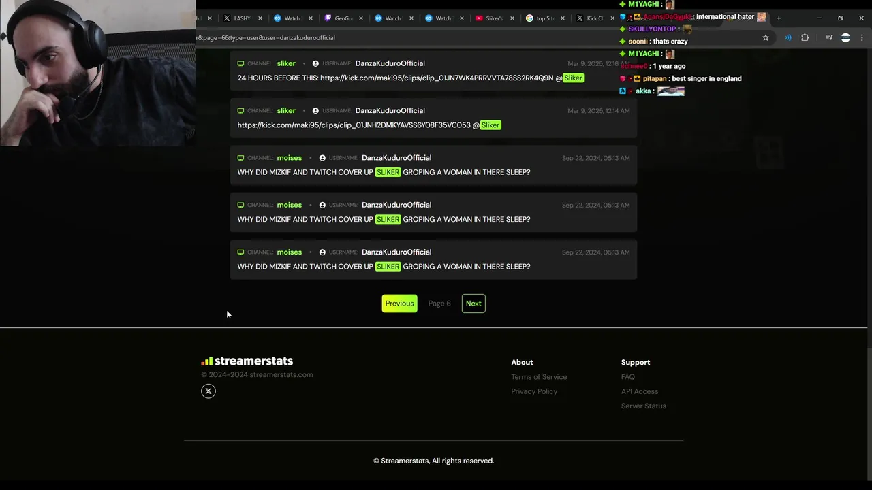872x490 pixels.
Task: Open the API Access link
Action: 640,391
